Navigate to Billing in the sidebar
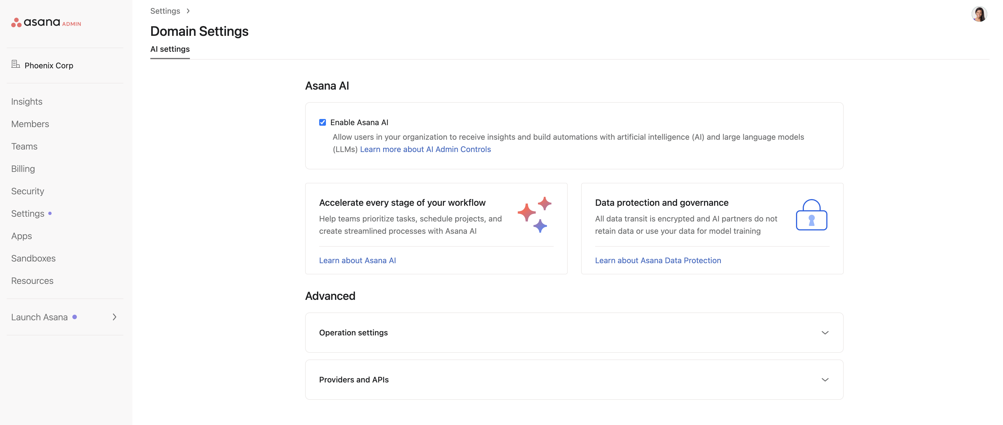The width and height of the screenshot is (1003, 425). tap(23, 169)
